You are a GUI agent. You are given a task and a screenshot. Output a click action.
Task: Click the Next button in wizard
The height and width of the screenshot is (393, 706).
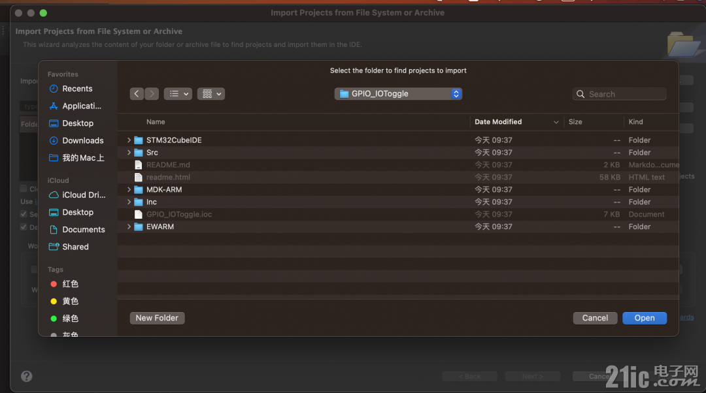pos(533,377)
